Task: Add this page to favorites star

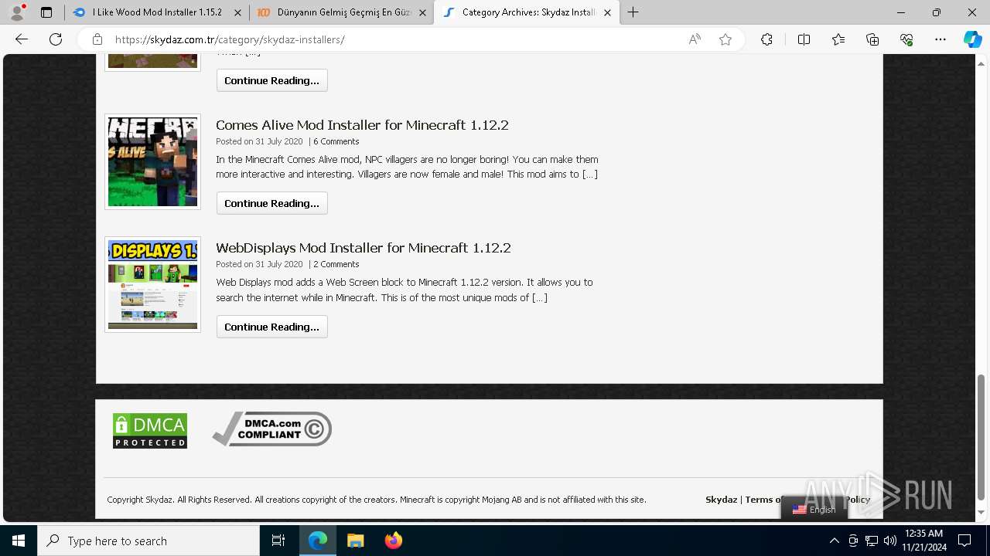Action: coord(725,39)
